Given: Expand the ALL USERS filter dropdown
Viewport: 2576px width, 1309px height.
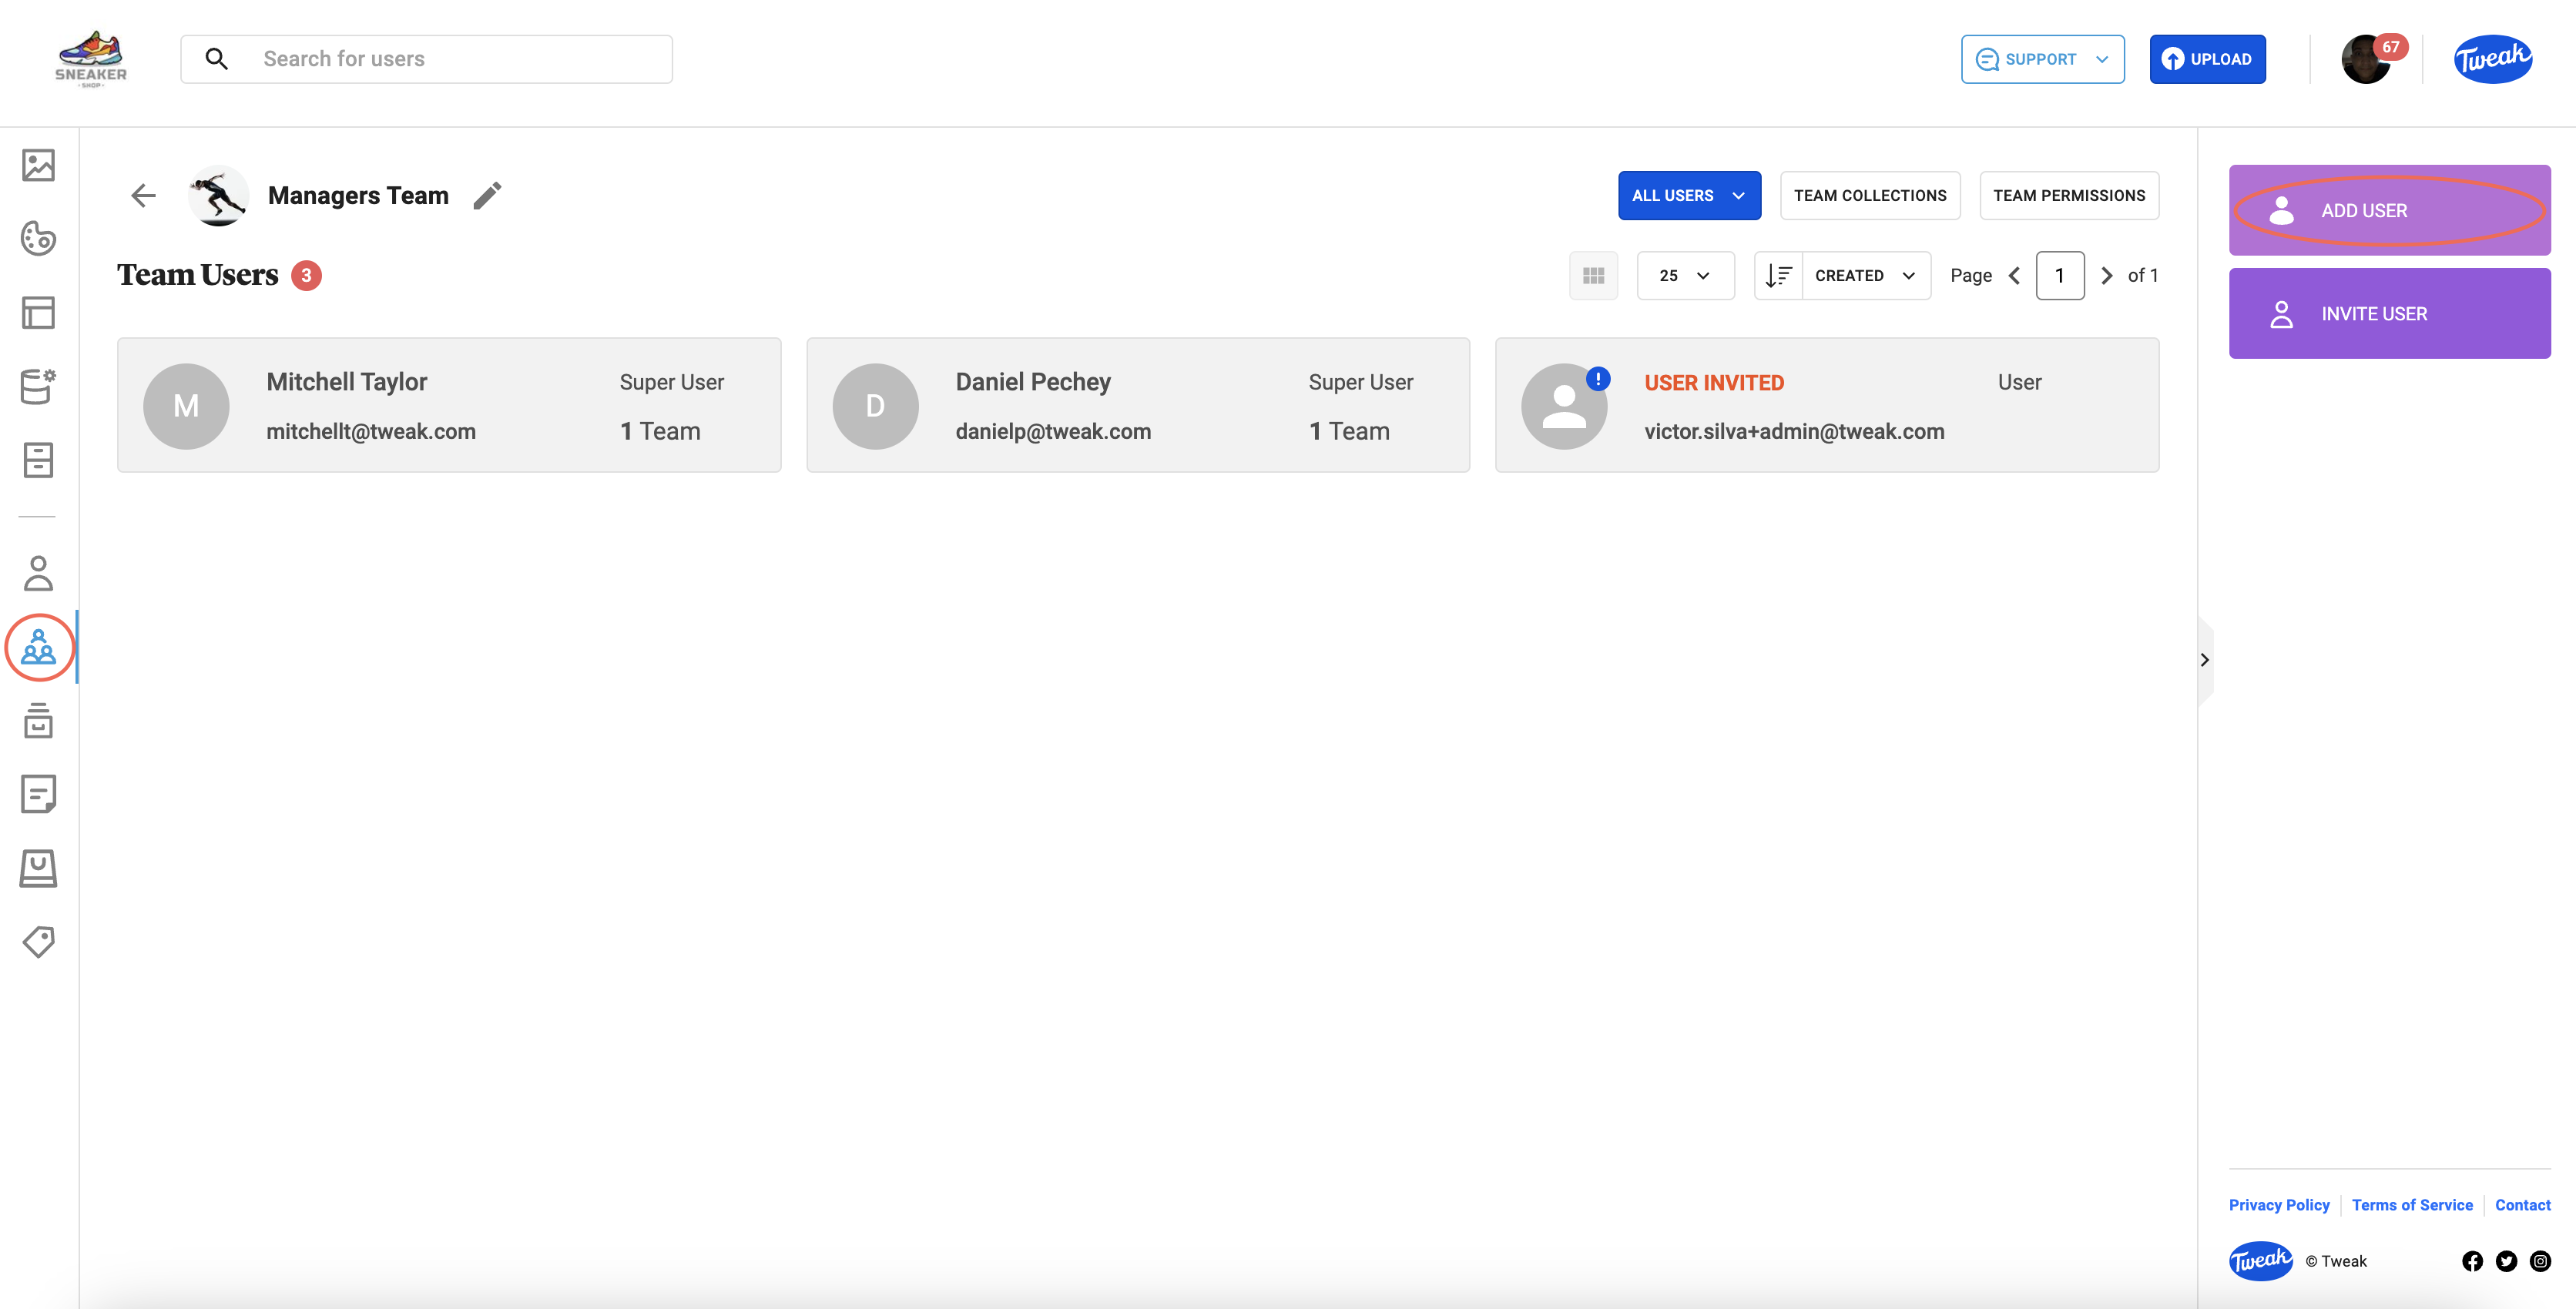Looking at the screenshot, I should [x=1689, y=196].
